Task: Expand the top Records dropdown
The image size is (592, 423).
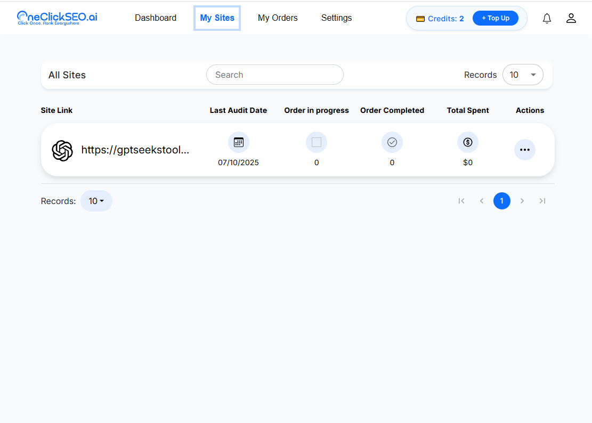Action: (x=523, y=75)
